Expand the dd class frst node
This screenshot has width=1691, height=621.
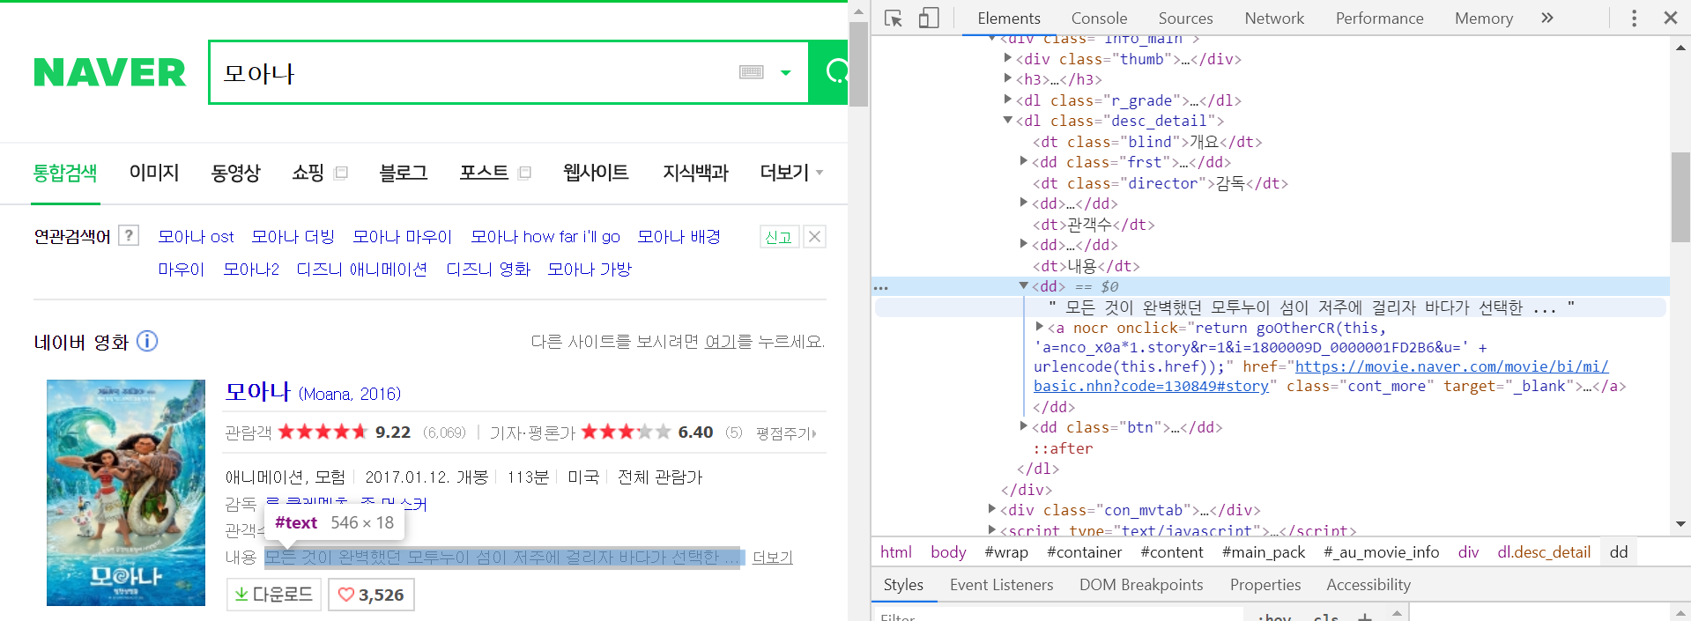pyautogui.click(x=1024, y=161)
